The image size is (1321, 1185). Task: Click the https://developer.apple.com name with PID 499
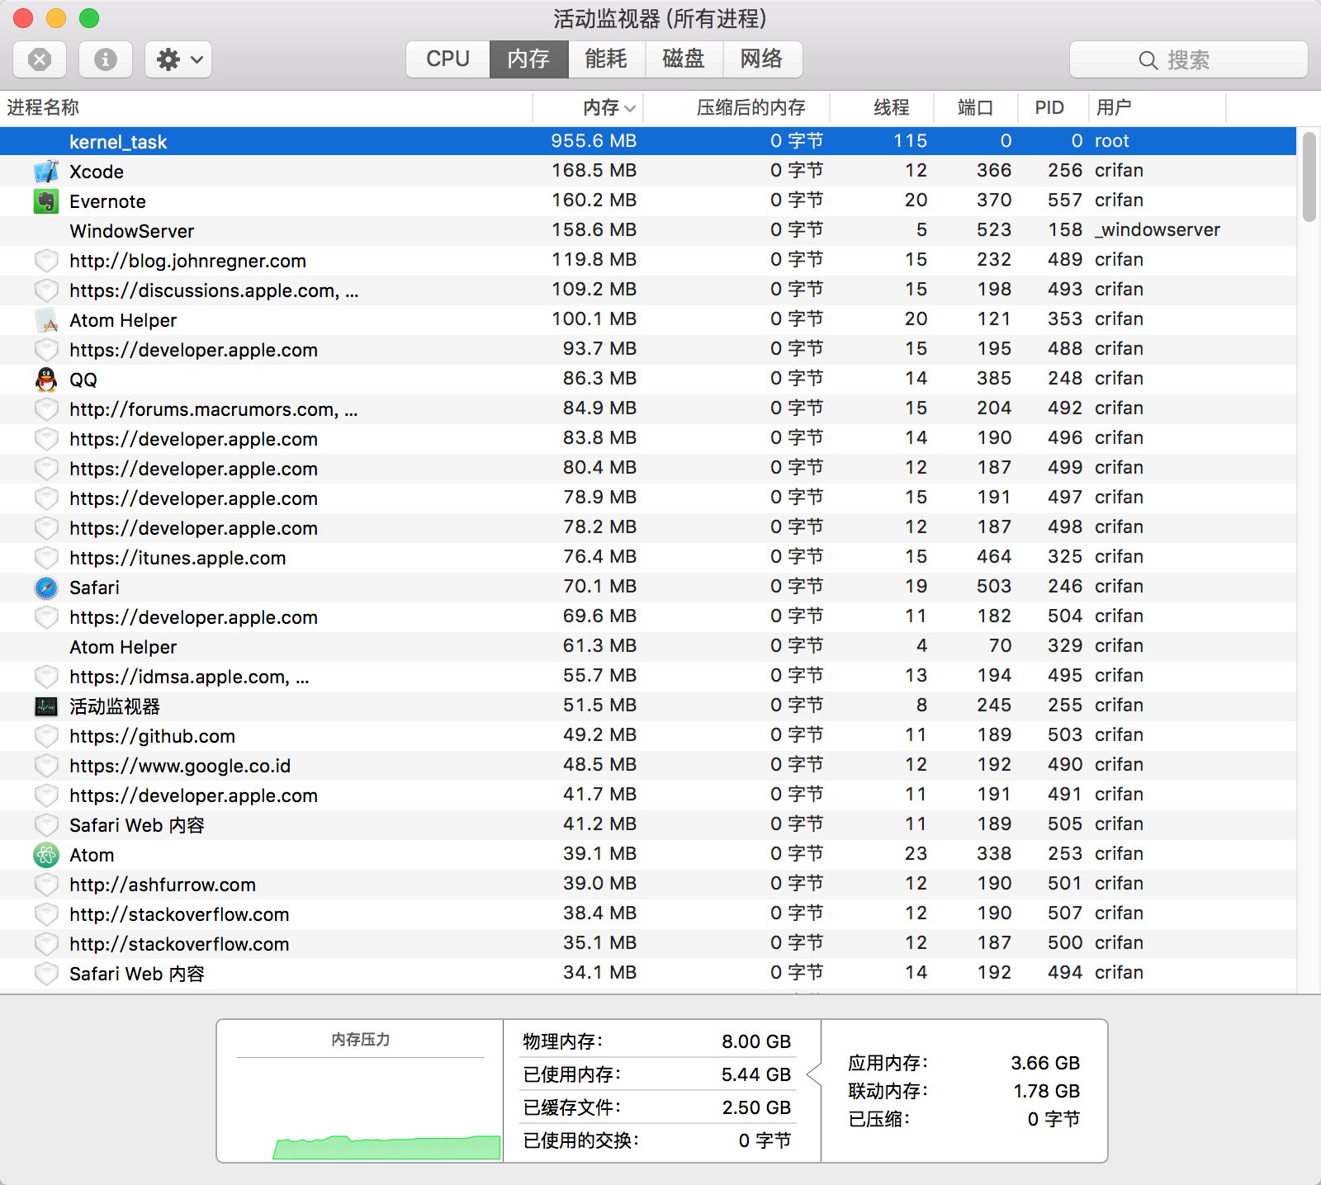click(x=193, y=469)
